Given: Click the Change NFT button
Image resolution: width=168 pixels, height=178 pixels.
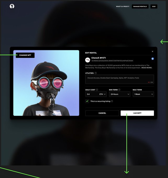Looking at the screenshot, I should (25, 55).
